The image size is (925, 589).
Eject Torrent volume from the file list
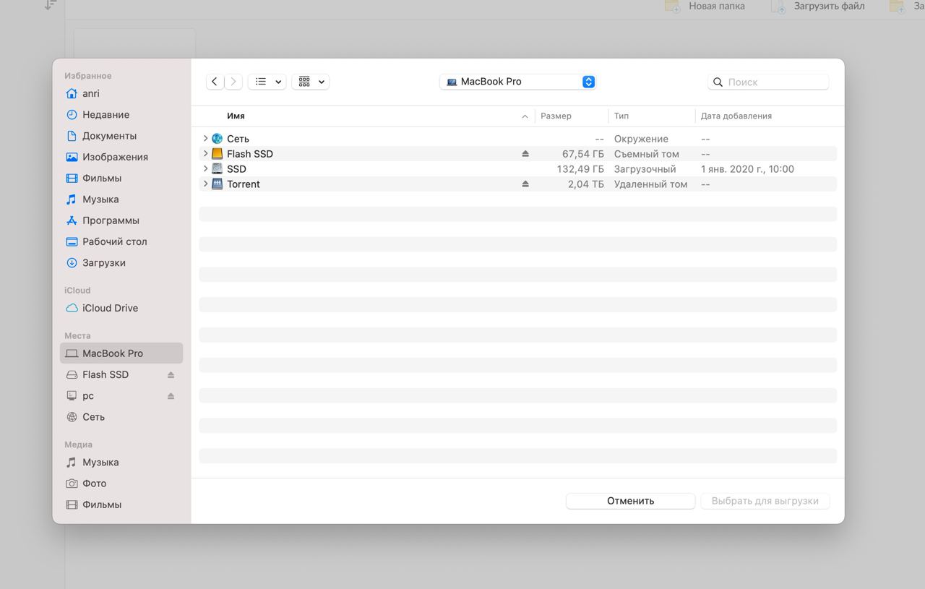(x=525, y=184)
